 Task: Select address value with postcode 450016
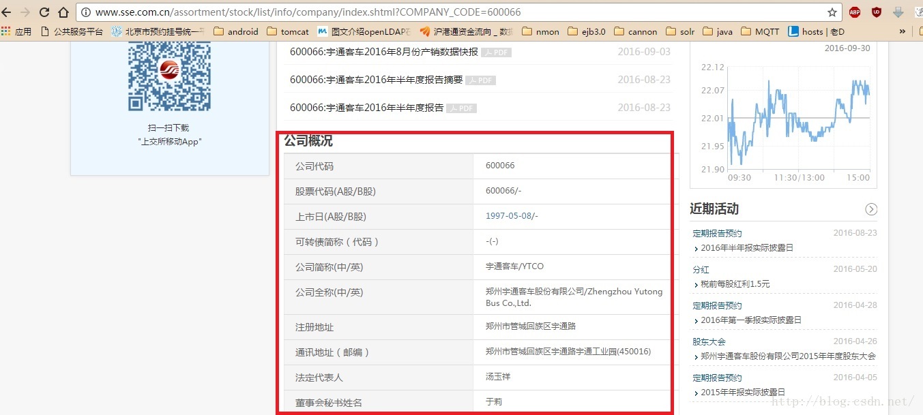pyautogui.click(x=568, y=352)
